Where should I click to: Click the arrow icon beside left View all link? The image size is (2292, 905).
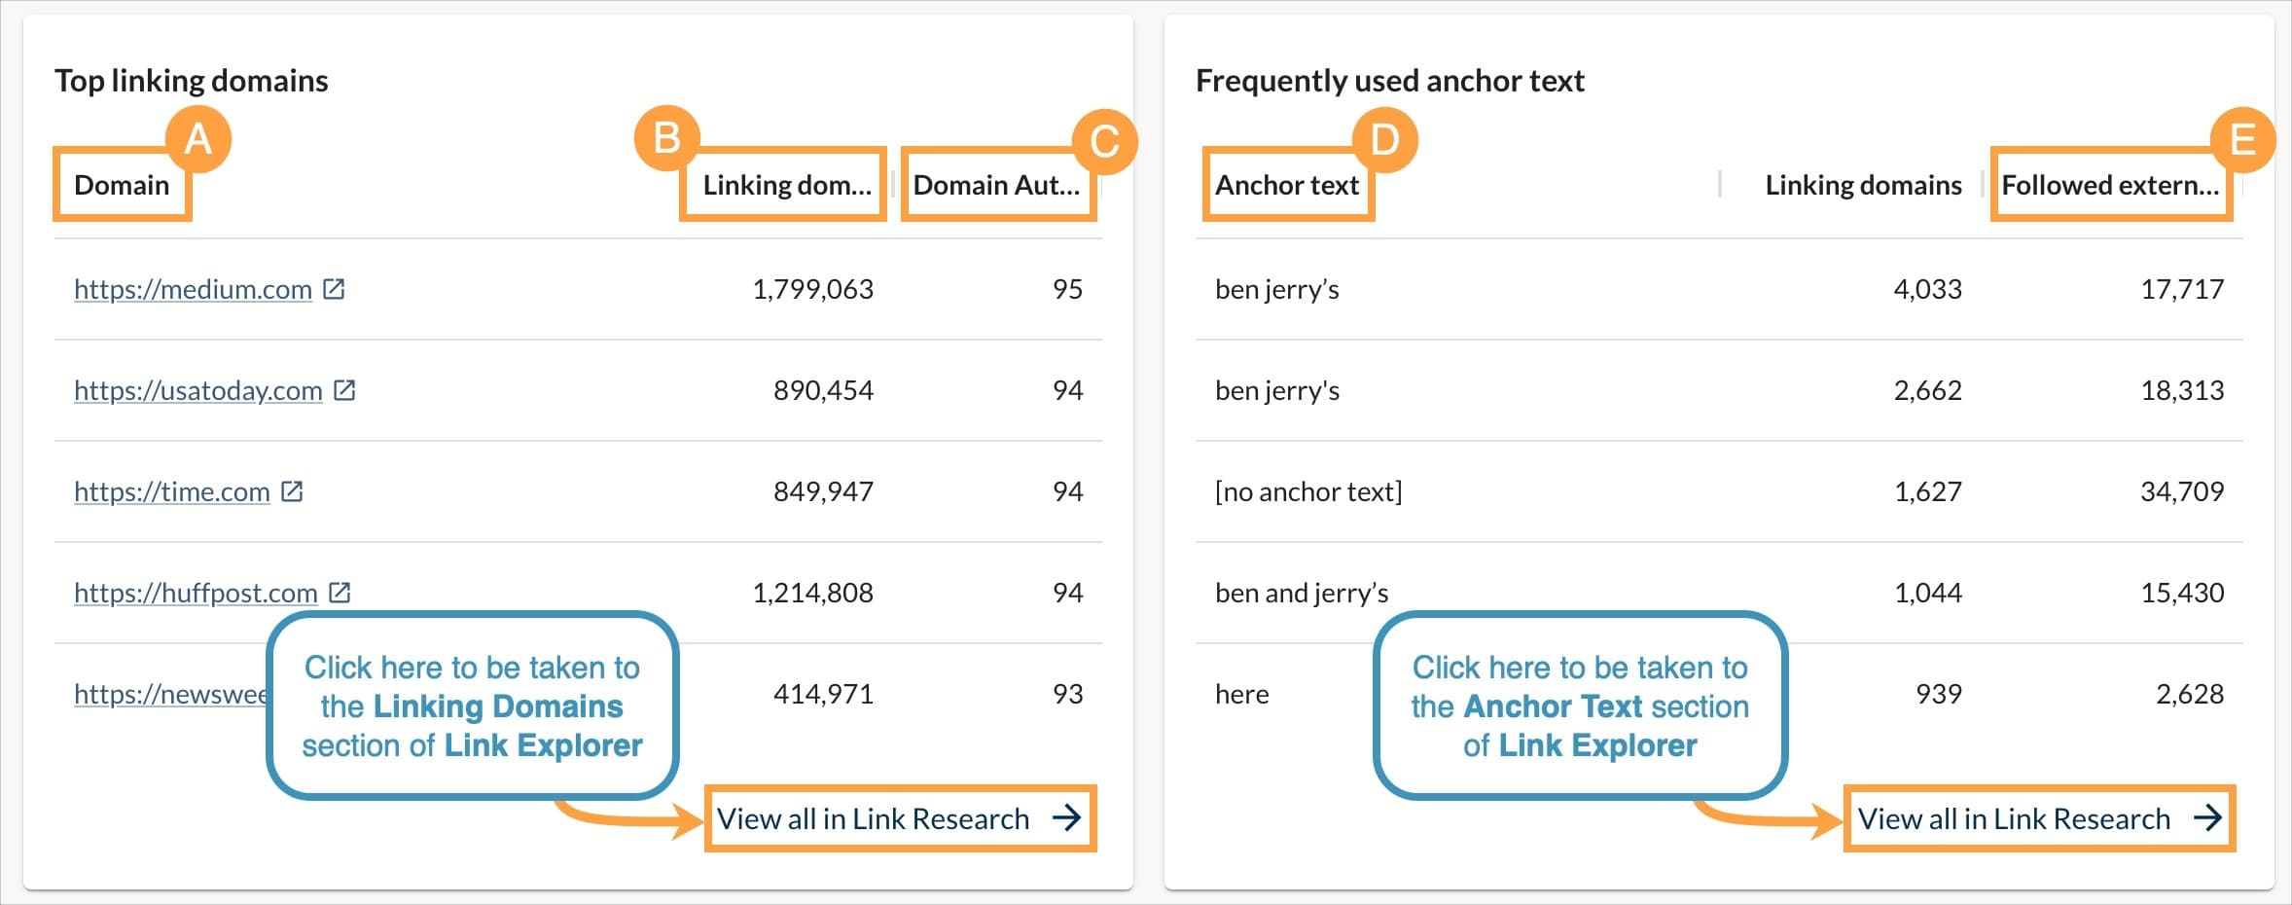click(1067, 818)
